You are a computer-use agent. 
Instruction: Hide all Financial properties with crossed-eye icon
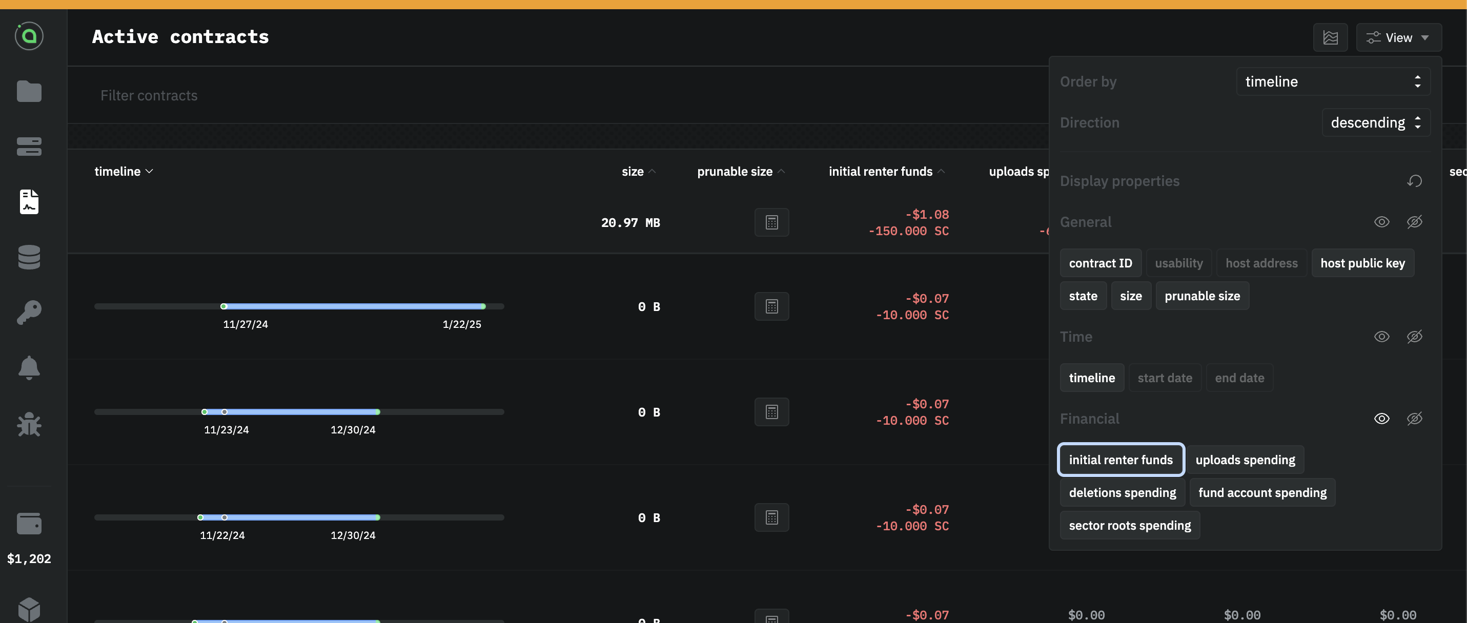point(1415,419)
